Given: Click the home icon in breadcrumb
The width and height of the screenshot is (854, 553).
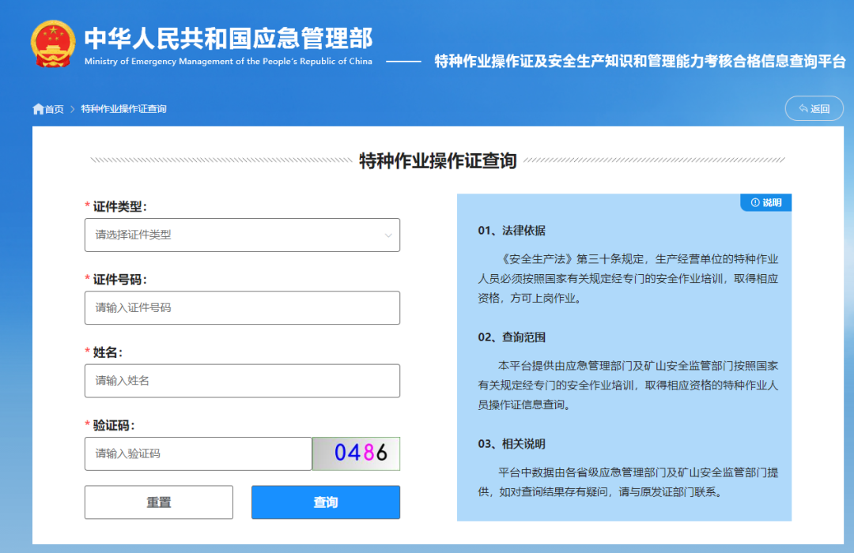Looking at the screenshot, I should pos(38,108).
